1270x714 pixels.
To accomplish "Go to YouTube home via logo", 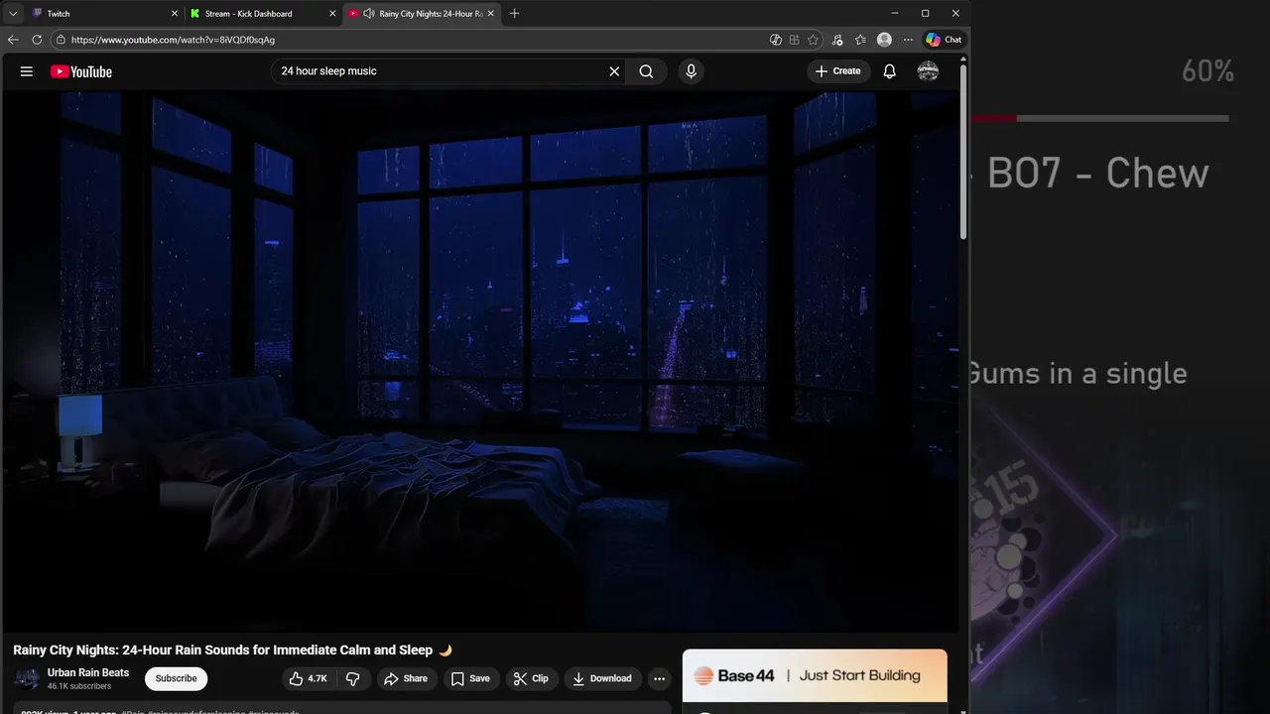I will (x=81, y=71).
